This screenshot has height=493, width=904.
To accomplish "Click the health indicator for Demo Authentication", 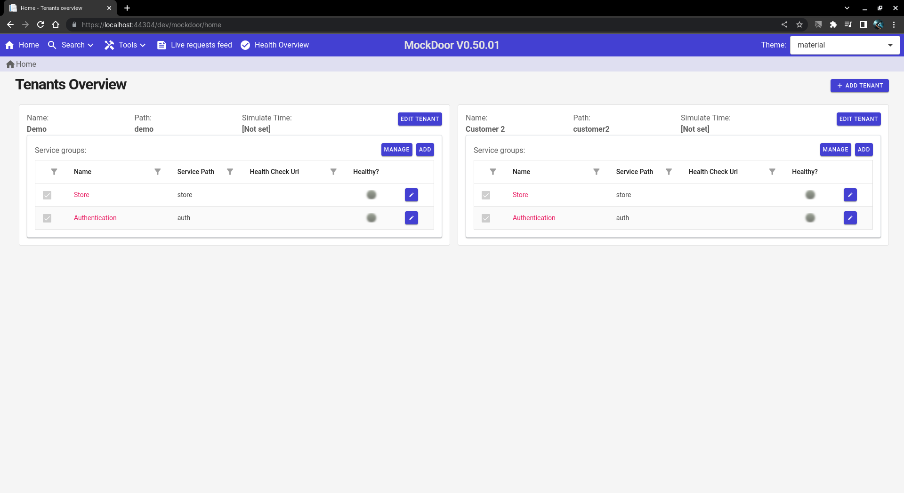I will pyautogui.click(x=371, y=218).
